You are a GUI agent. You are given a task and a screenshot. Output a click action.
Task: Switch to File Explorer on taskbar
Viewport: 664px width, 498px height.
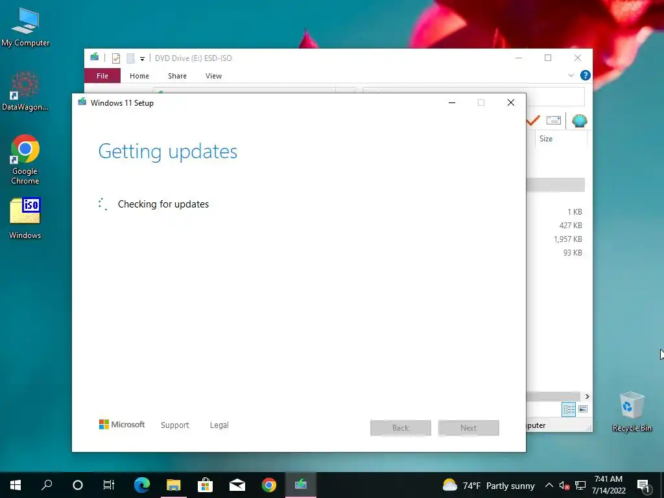coord(174,485)
